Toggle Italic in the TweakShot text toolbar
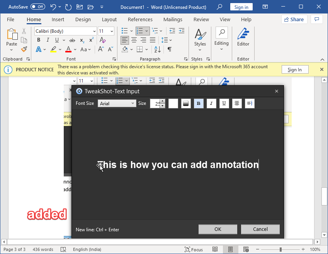Viewport: 328px width, 254px height. 211,103
